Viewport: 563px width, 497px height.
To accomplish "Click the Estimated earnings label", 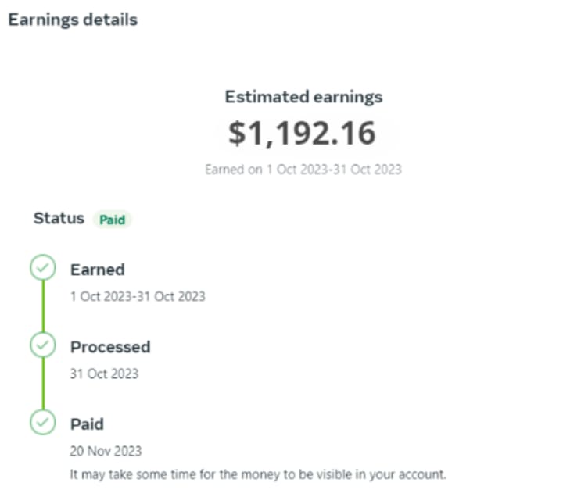I will [303, 97].
